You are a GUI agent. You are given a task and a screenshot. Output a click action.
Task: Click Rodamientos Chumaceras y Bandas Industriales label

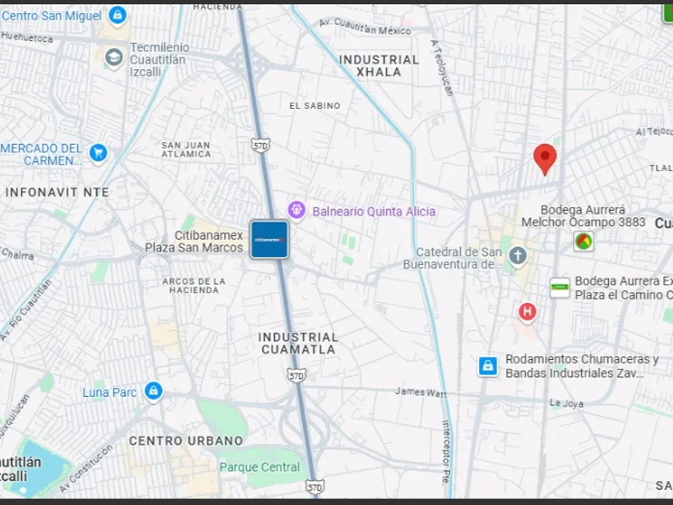coord(582,366)
